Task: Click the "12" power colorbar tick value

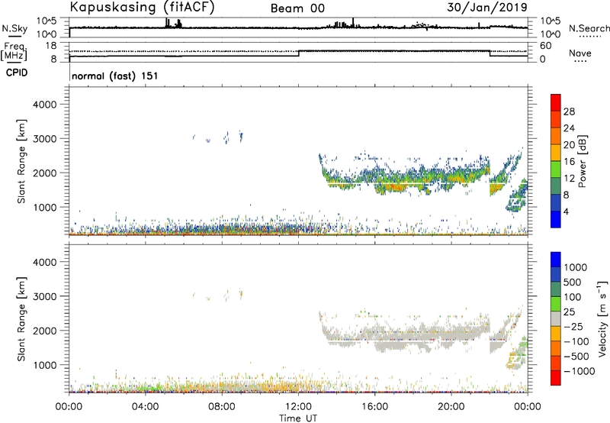Action: click(x=569, y=179)
